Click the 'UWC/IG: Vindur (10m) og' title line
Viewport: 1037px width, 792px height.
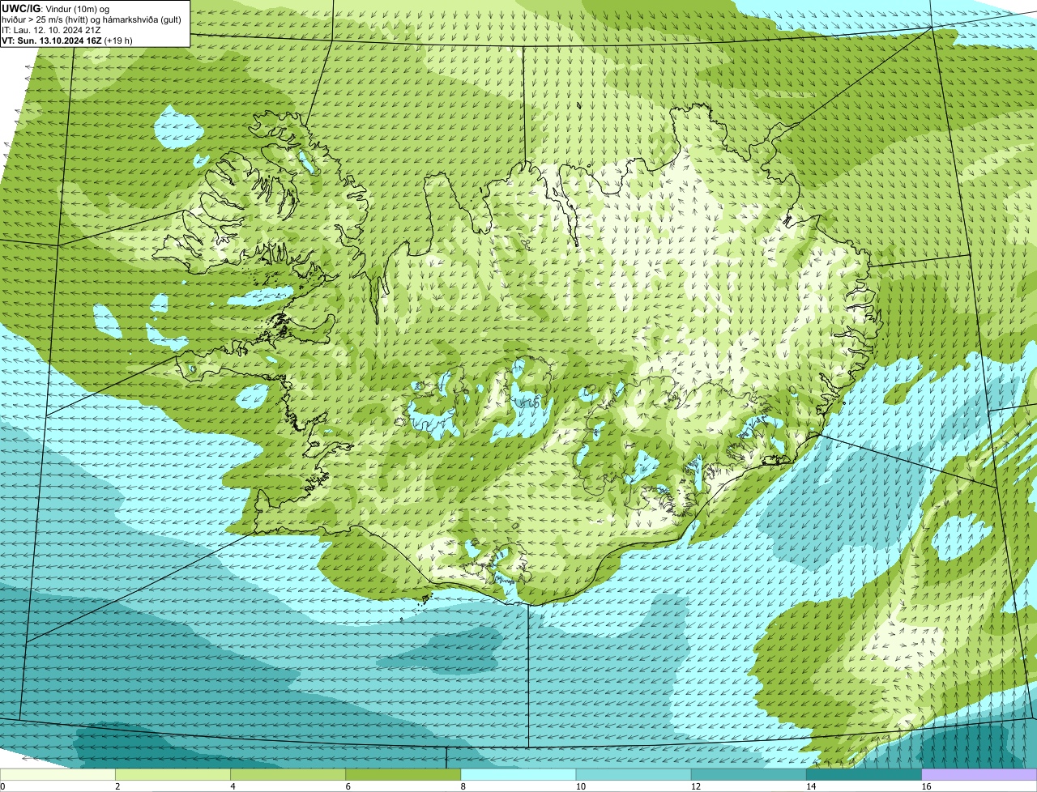point(55,9)
